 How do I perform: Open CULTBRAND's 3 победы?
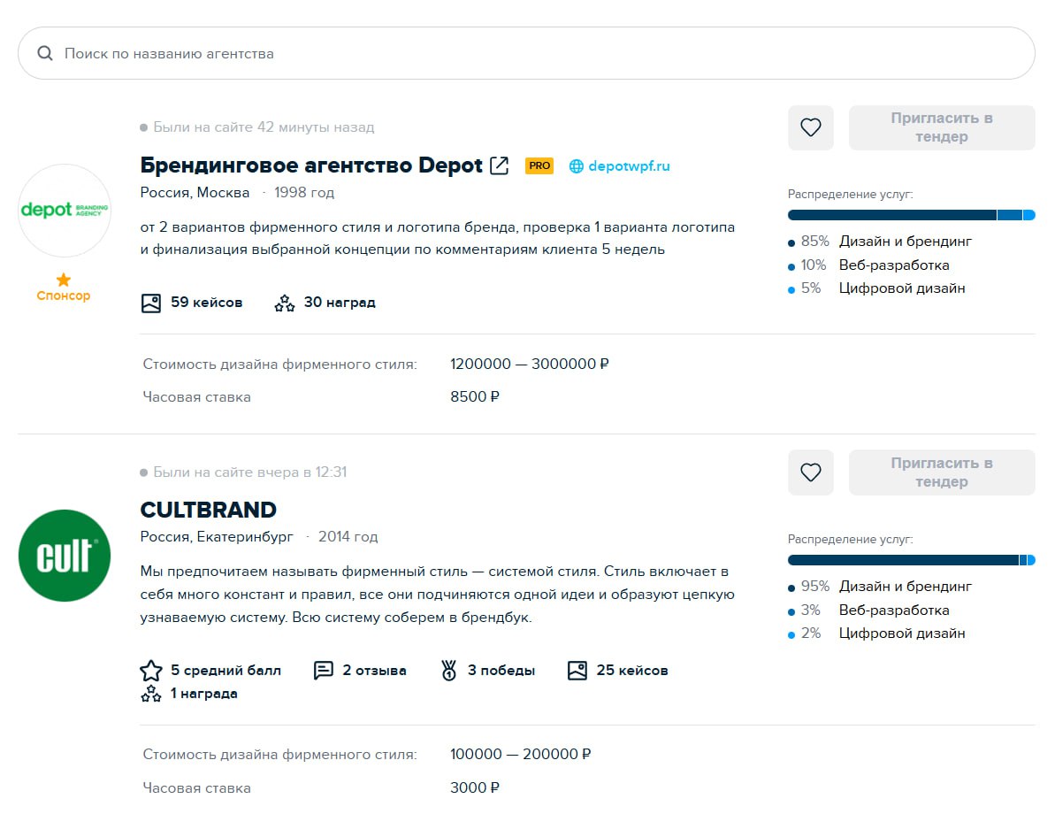501,671
